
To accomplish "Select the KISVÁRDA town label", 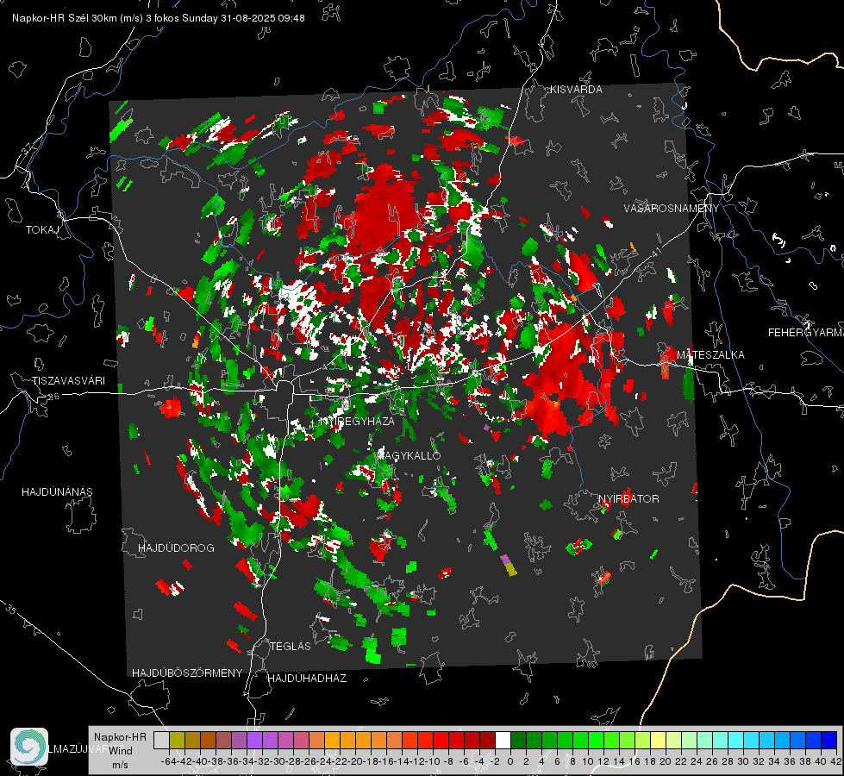I will [x=576, y=90].
